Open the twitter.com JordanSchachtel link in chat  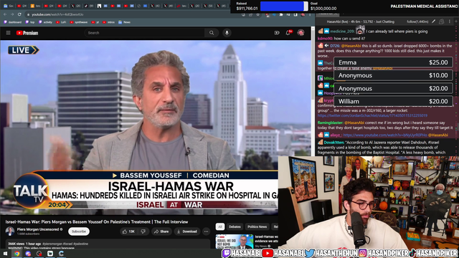point(372,115)
